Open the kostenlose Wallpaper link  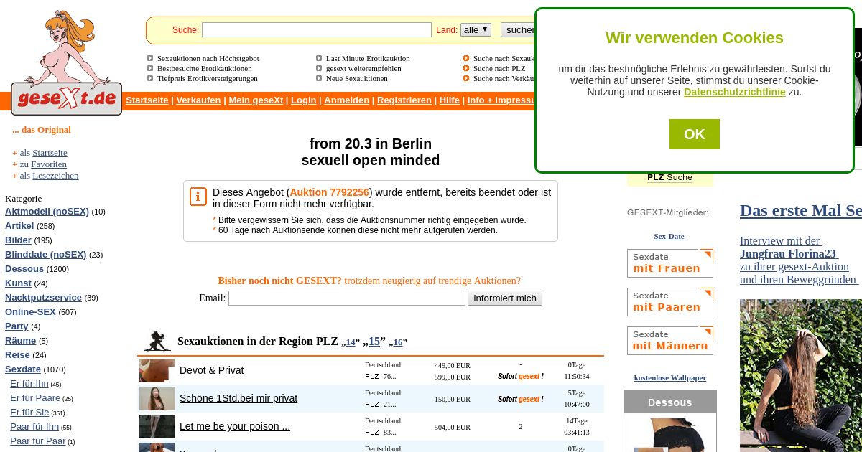[669, 377]
